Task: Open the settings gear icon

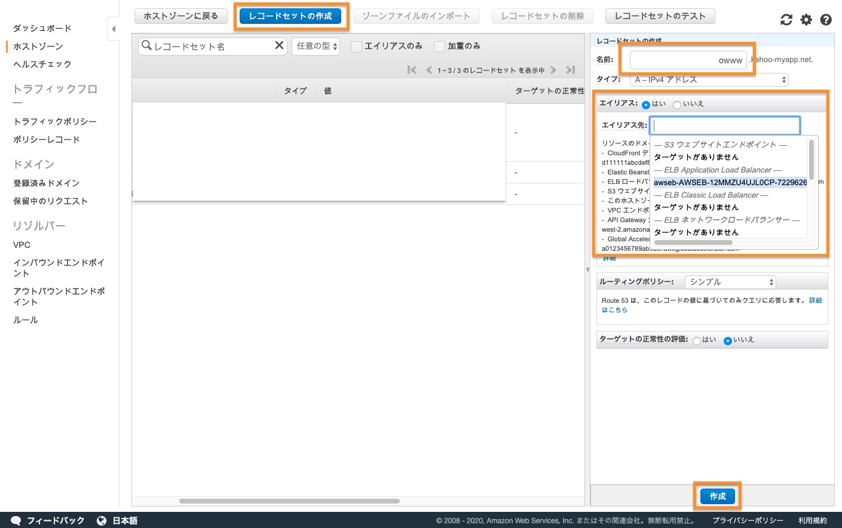Action: [x=806, y=20]
